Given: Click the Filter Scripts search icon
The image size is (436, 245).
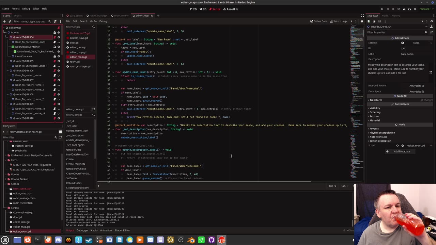Looking at the screenshot, I should (x=93, y=27).
